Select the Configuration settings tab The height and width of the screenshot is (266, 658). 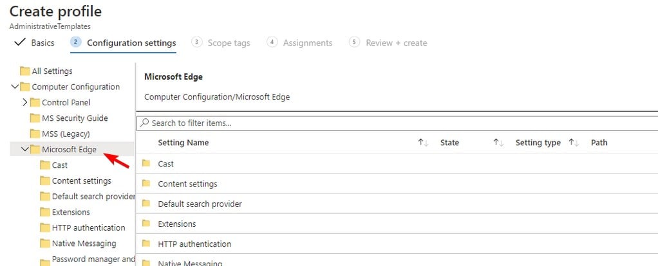coord(124,43)
